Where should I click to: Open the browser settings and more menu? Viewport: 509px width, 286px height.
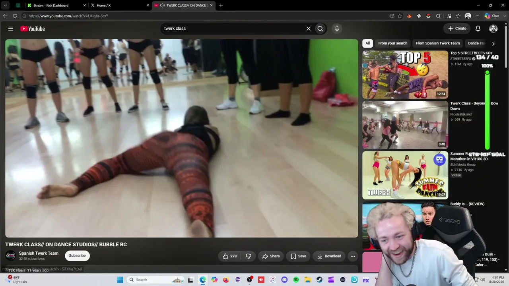coord(478,16)
